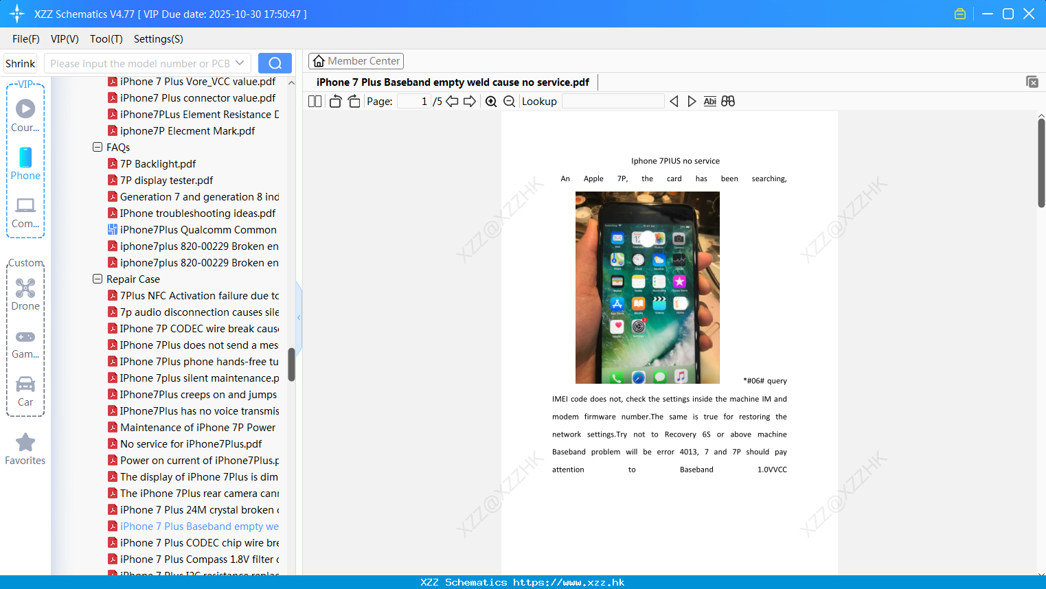Screen dimensions: 1046x589
Task: Click the yellow VIP toolbox icon in title bar
Action: 960,14
